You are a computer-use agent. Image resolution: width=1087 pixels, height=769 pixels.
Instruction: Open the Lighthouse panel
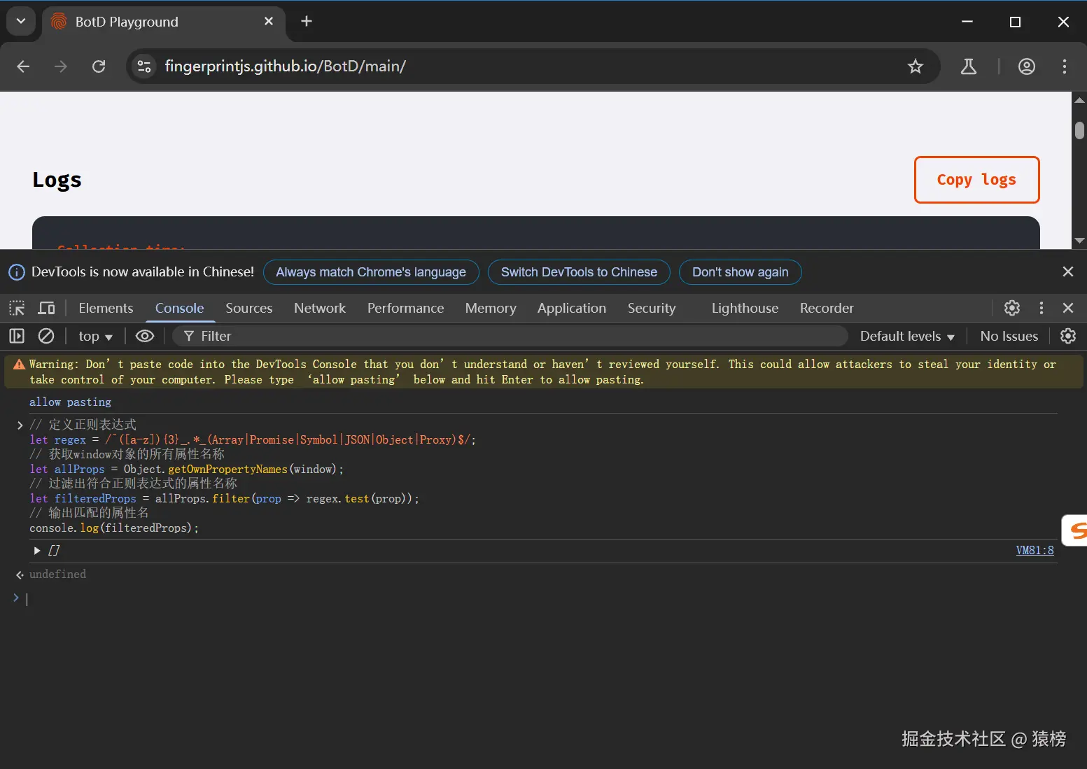[745, 308]
